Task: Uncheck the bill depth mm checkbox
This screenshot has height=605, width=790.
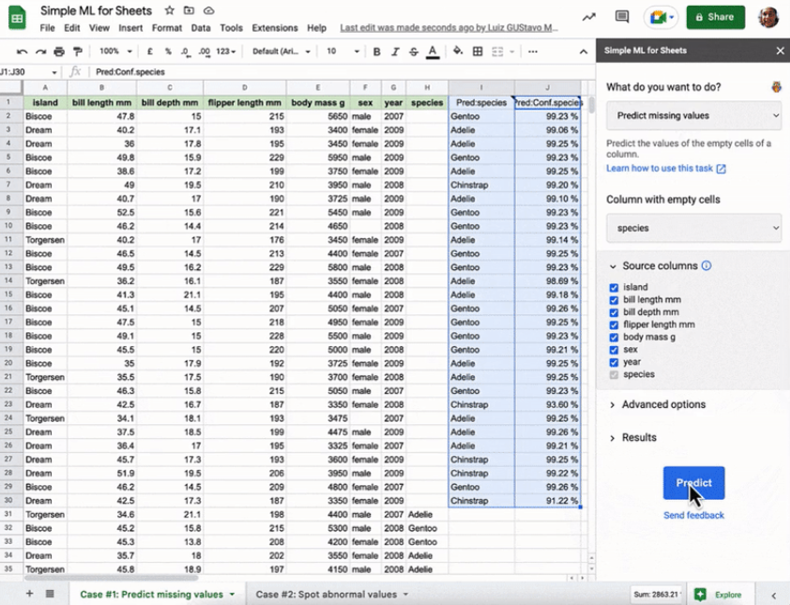Action: click(x=614, y=312)
